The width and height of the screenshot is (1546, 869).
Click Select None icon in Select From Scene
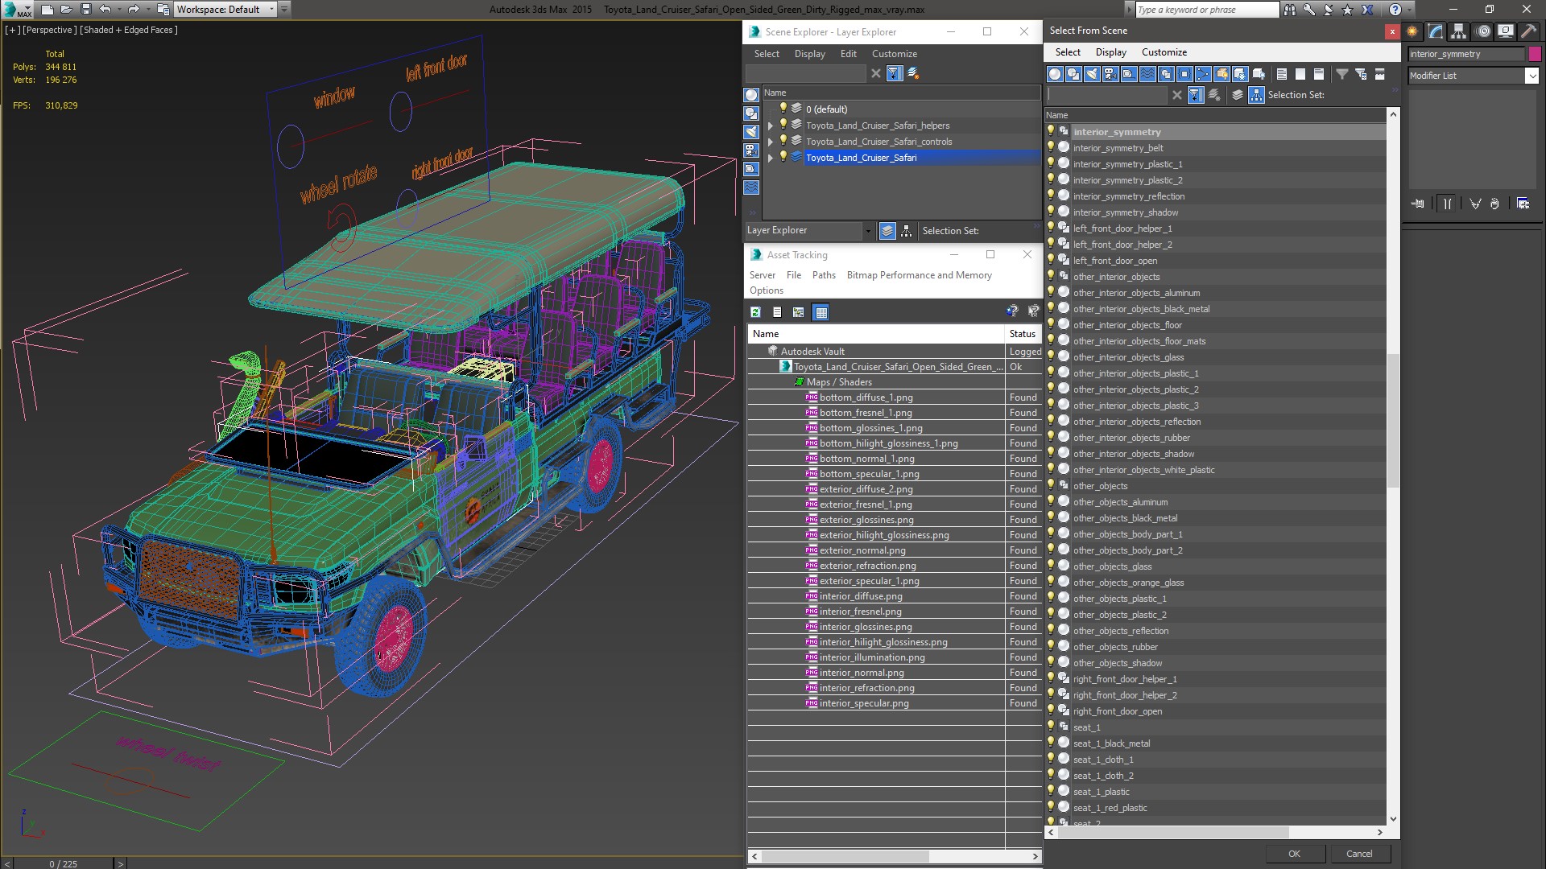tap(1300, 74)
